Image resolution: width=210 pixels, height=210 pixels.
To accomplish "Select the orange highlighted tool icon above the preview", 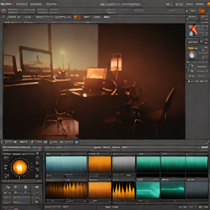I will (x=77, y=17).
